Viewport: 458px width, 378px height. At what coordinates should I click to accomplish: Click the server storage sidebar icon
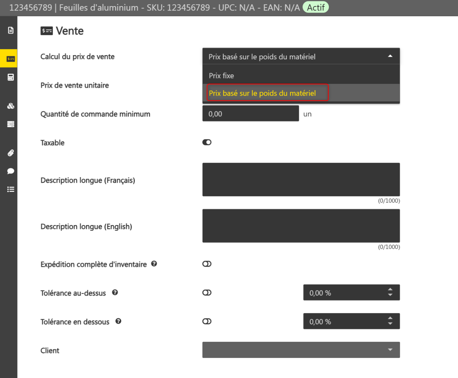(11, 124)
